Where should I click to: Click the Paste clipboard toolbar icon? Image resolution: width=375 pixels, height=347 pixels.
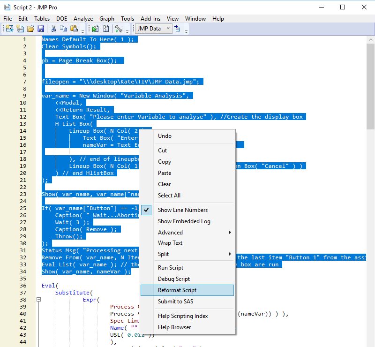click(x=74, y=29)
